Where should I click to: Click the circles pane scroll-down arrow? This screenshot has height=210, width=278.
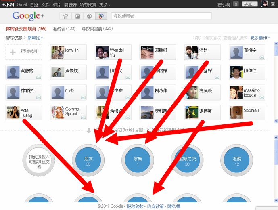[x=276, y=200]
